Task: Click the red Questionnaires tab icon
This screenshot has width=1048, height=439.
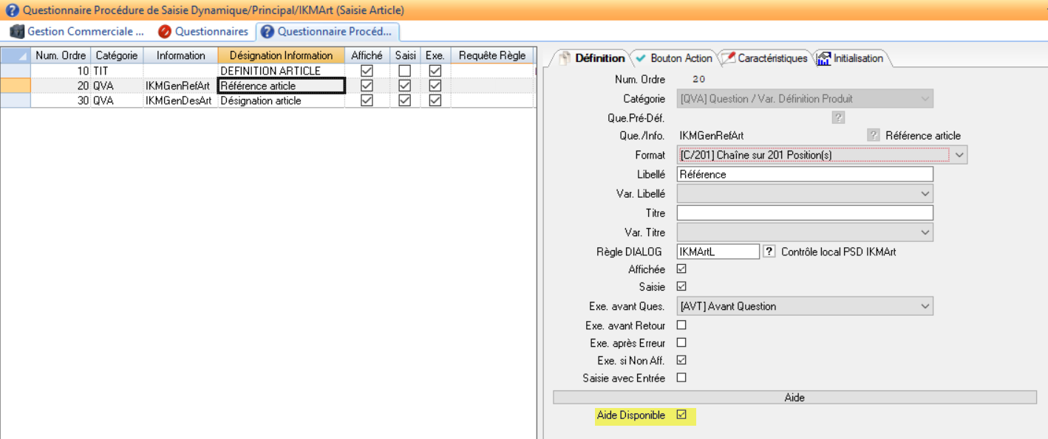Action: (165, 32)
